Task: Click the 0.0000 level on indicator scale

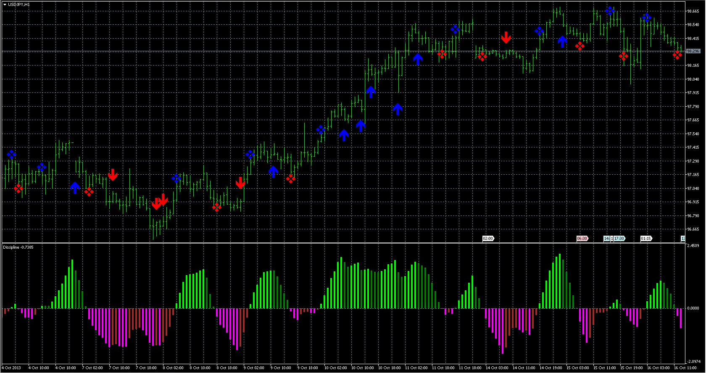Action: point(693,308)
